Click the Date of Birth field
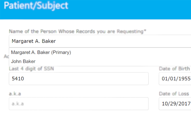The image size is (191, 114). 175,79
